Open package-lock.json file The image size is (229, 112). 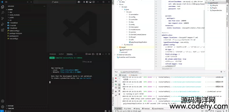point(16,33)
